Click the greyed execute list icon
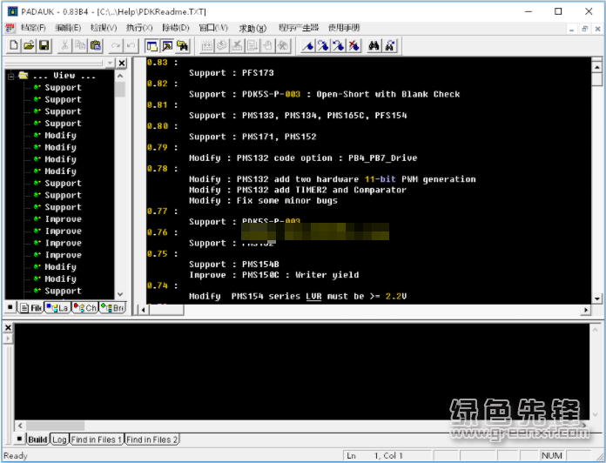The image size is (606, 463). tap(252, 45)
